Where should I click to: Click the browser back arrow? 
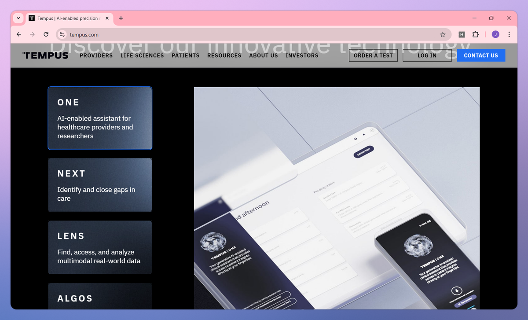coord(18,34)
